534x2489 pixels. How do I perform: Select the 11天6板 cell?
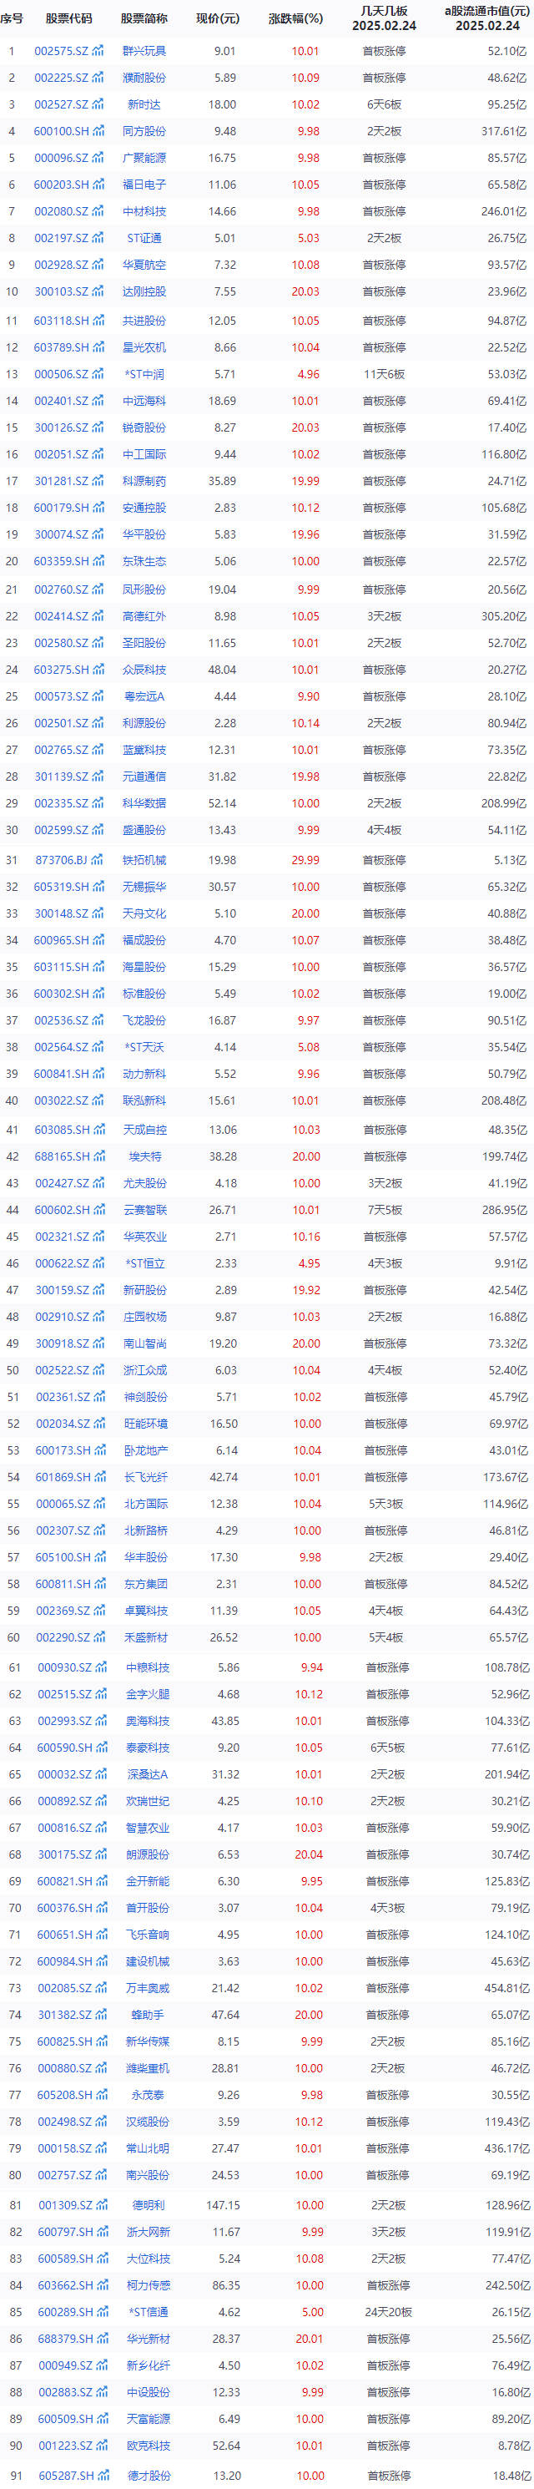coord(385,374)
